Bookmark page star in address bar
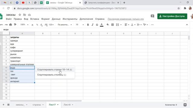 click(179, 8)
